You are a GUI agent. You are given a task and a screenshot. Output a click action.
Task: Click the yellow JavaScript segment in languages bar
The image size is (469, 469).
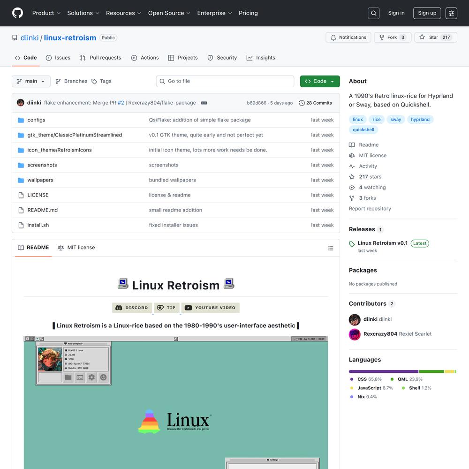pos(449,371)
